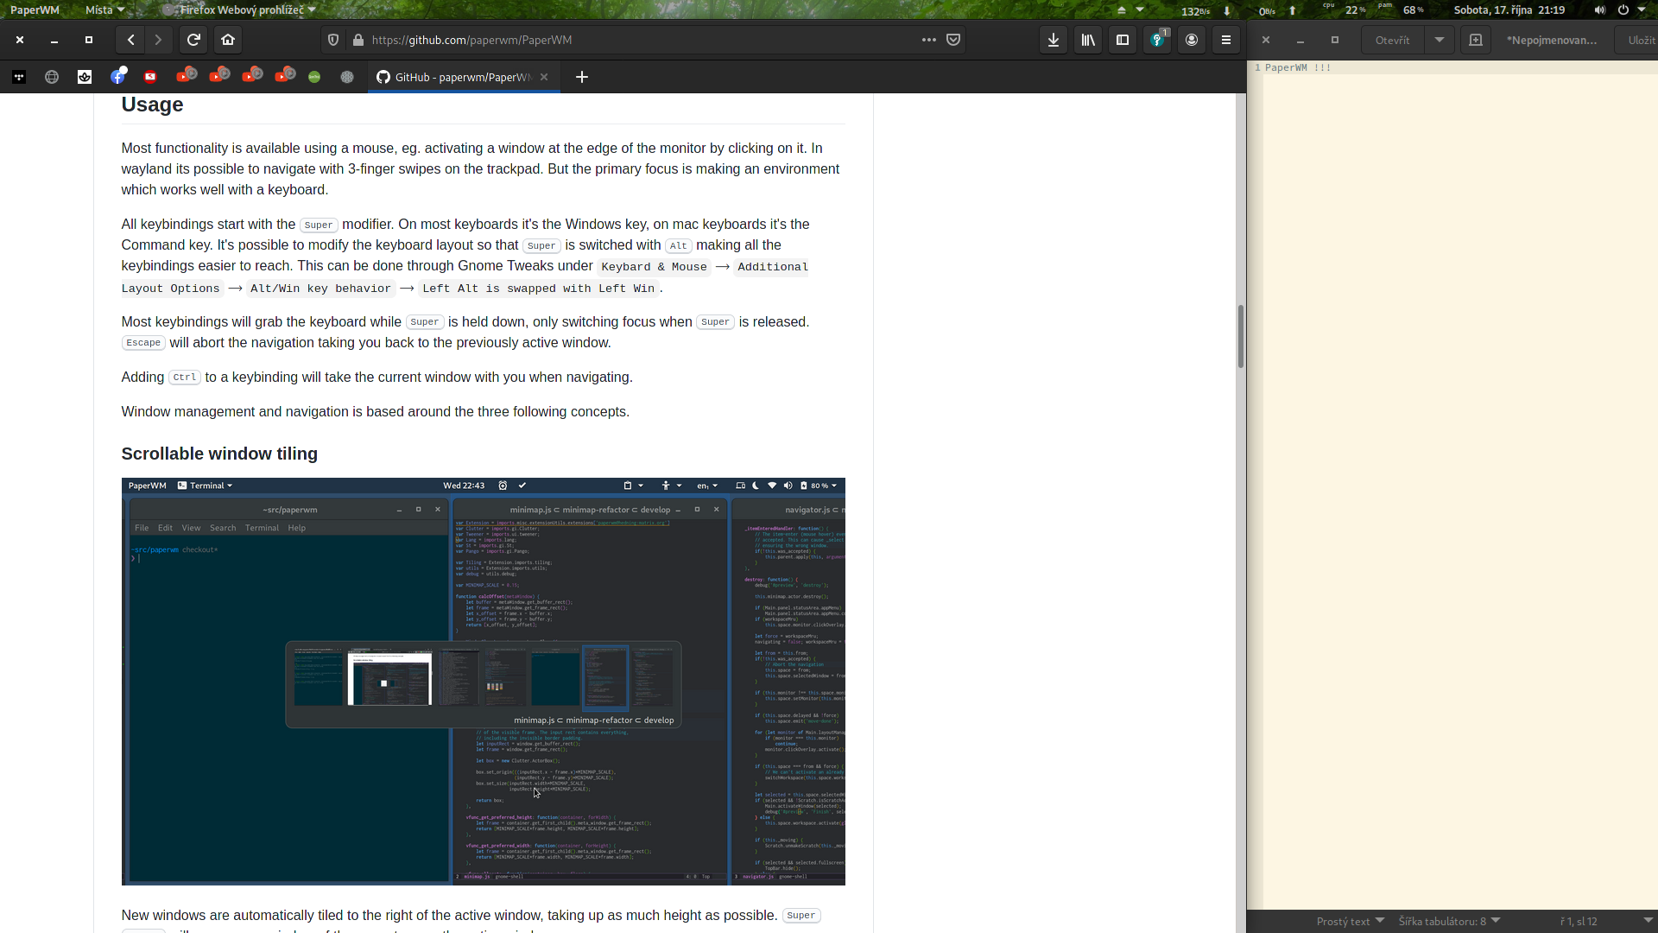Open Firefox downloads panel
The height and width of the screenshot is (933, 1658).
pos(1054,40)
